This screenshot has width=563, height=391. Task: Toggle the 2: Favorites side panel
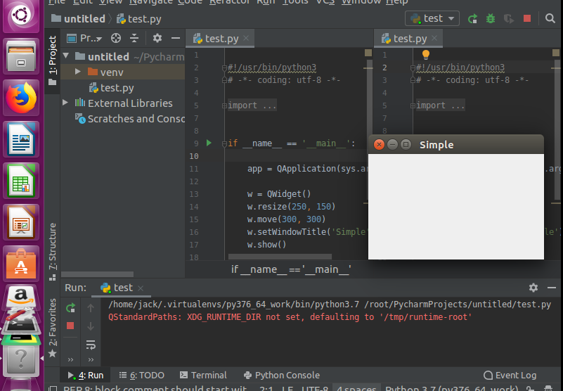[53, 328]
